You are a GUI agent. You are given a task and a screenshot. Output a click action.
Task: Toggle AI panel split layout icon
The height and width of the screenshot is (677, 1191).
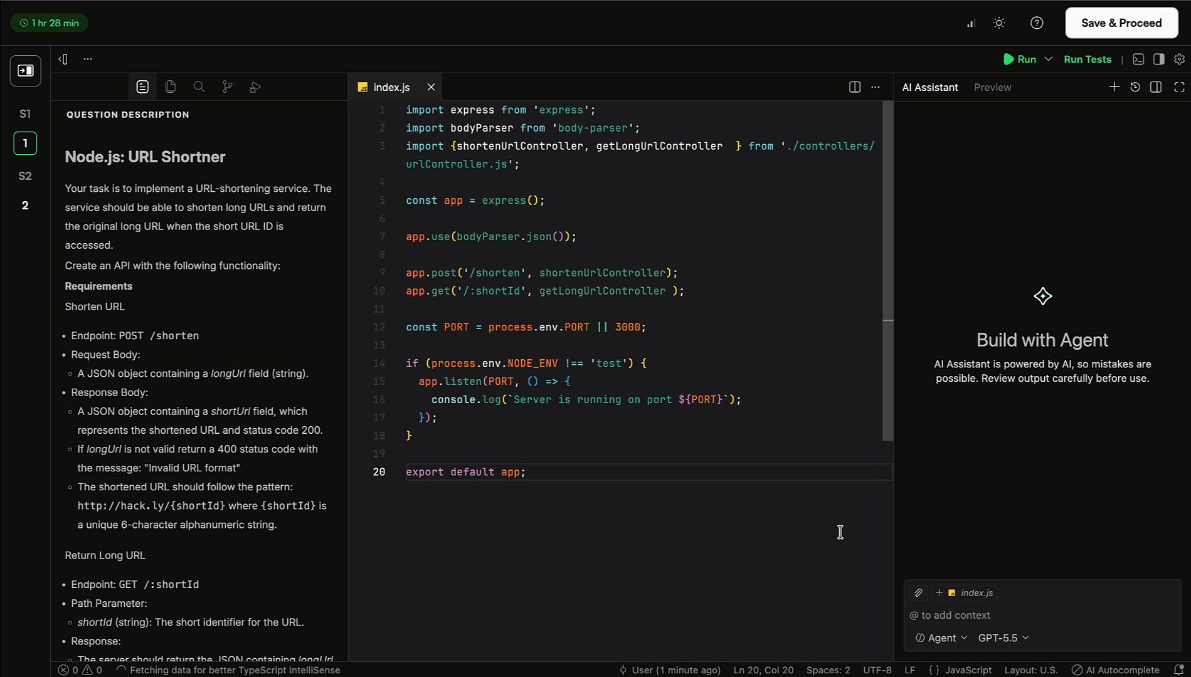point(1156,87)
